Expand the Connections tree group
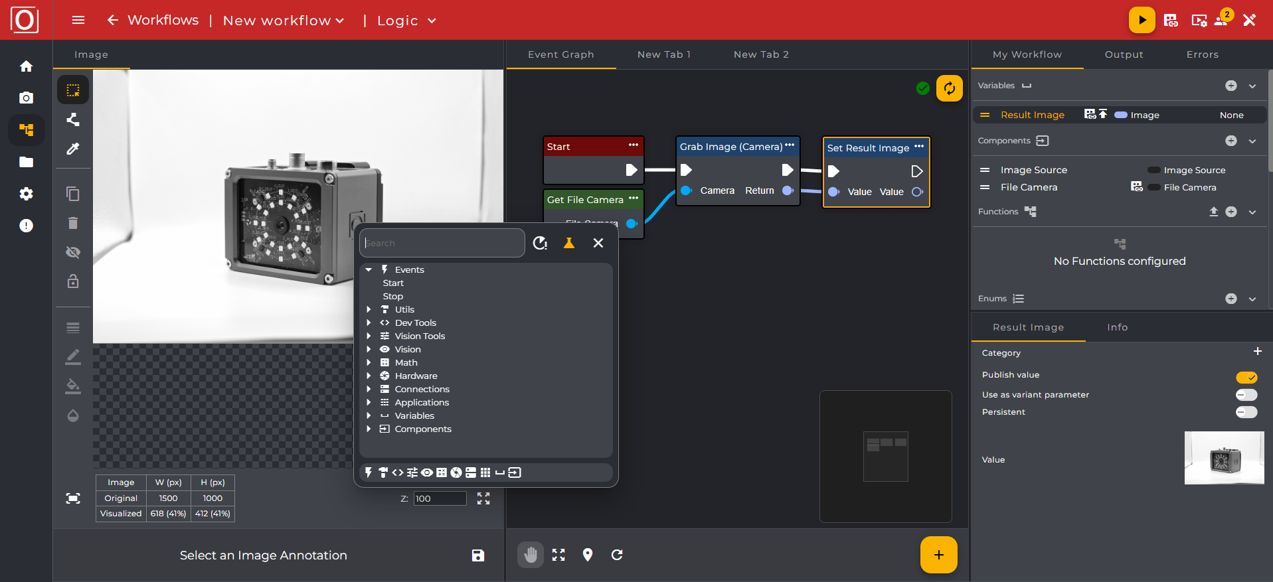1273x582 pixels. point(369,389)
